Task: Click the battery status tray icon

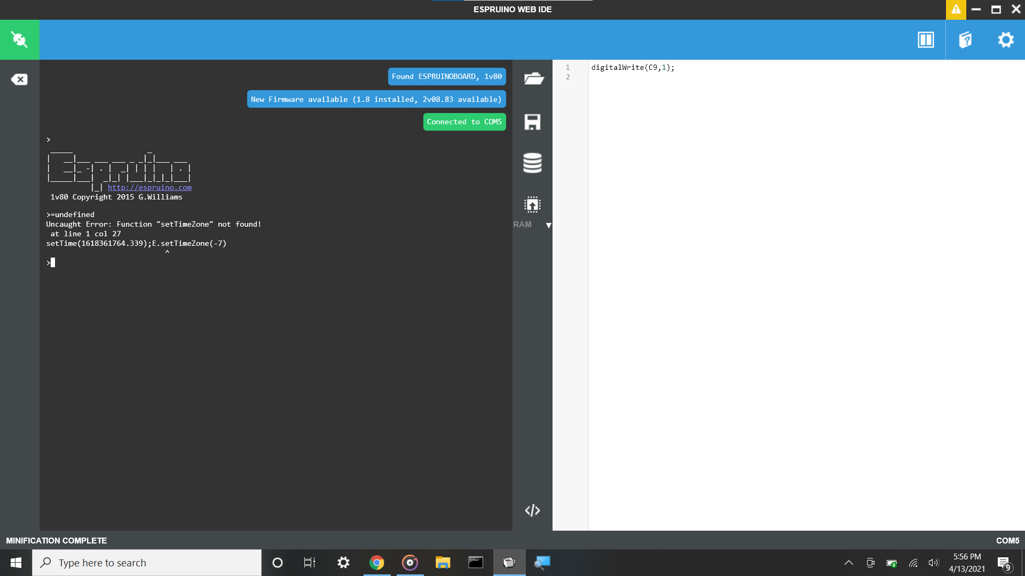Action: point(892,563)
